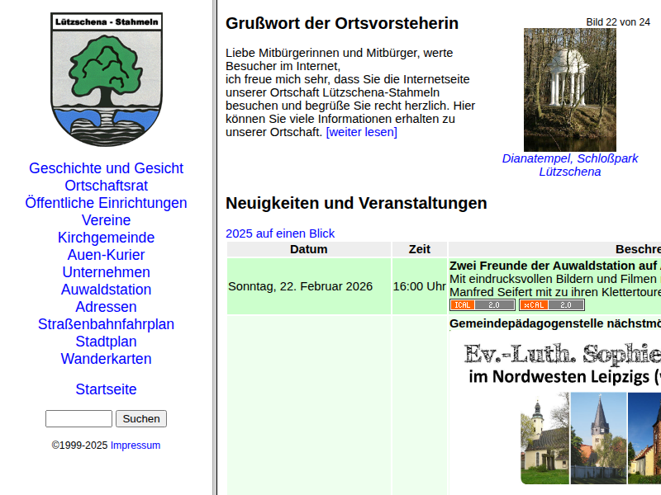661x495 pixels.
Task: Click the xCAL 2.0 calendar export icon
Action: (552, 304)
